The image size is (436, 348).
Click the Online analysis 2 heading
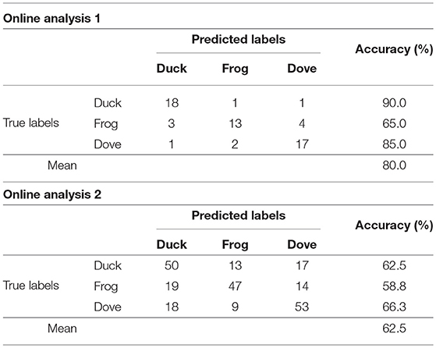pos(52,194)
